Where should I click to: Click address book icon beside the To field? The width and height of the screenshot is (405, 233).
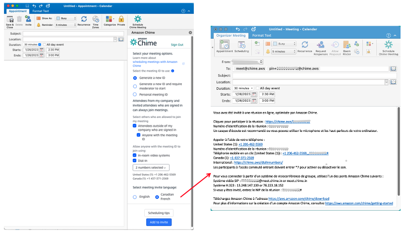point(393,68)
